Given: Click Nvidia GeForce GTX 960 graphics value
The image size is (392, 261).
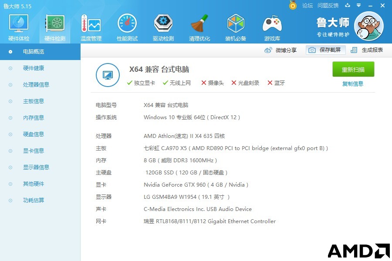Looking at the screenshot, I should 196,185.
